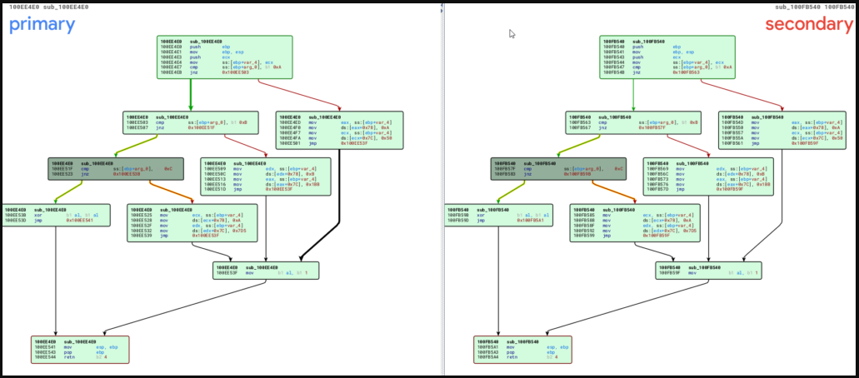
Task: Select the primary xor node at 100EE53B
Action: click(x=55, y=216)
